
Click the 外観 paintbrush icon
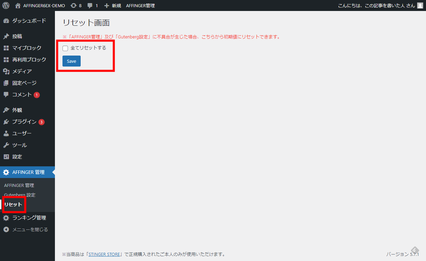click(x=6, y=110)
